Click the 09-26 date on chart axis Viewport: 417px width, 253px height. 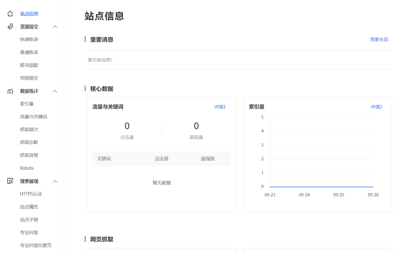[373, 195]
